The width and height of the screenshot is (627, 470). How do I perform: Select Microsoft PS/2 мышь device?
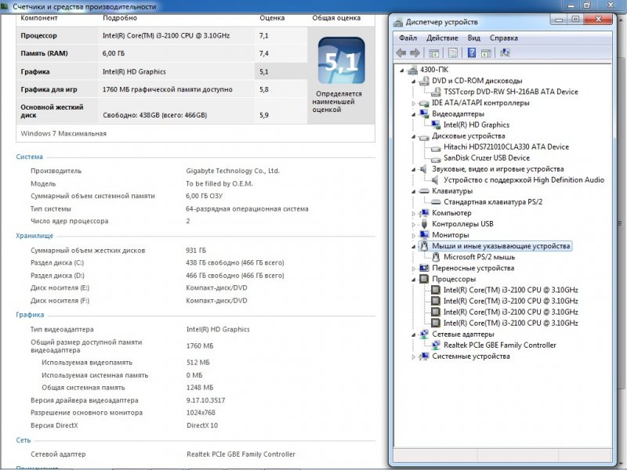pos(479,257)
